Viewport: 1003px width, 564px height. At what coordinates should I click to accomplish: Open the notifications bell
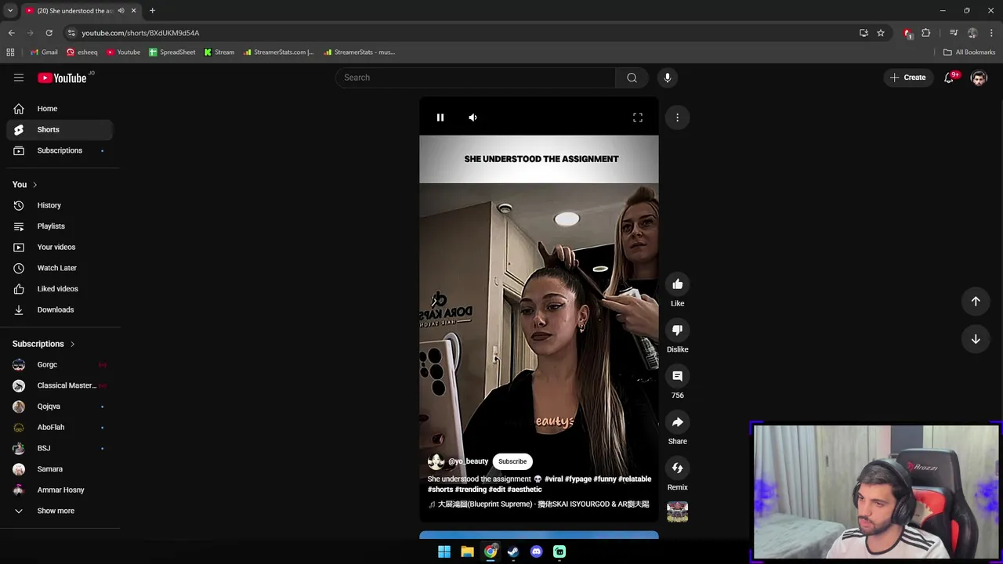[x=949, y=78]
